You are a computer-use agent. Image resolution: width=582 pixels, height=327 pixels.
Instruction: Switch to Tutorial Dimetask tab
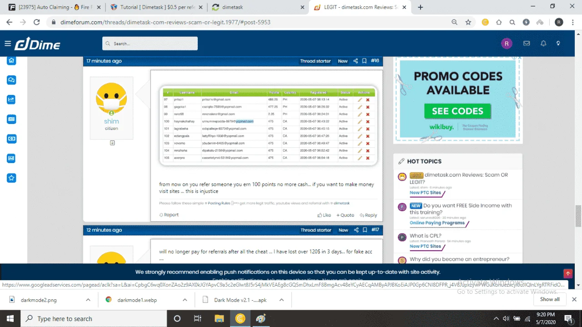pyautogui.click(x=156, y=7)
